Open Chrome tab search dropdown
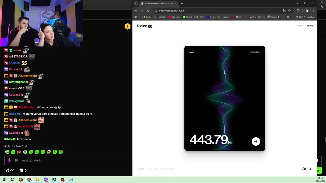The image size is (326, 183). click(x=136, y=4)
